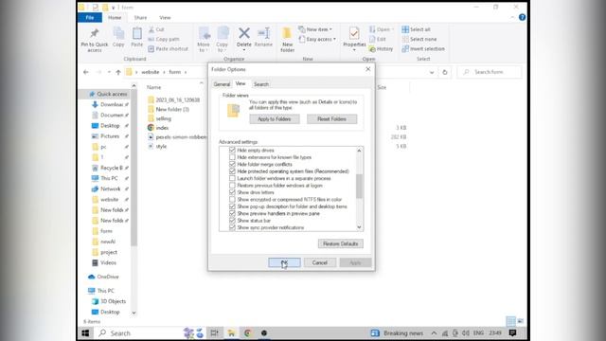Click the up directory arrow

click(x=118, y=72)
